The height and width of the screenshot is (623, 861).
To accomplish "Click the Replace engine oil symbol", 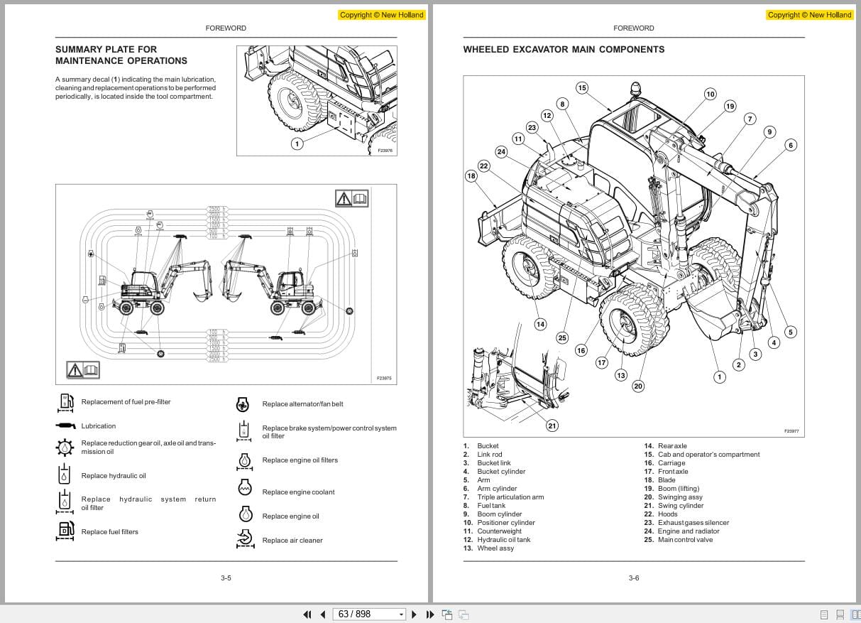I will [246, 514].
